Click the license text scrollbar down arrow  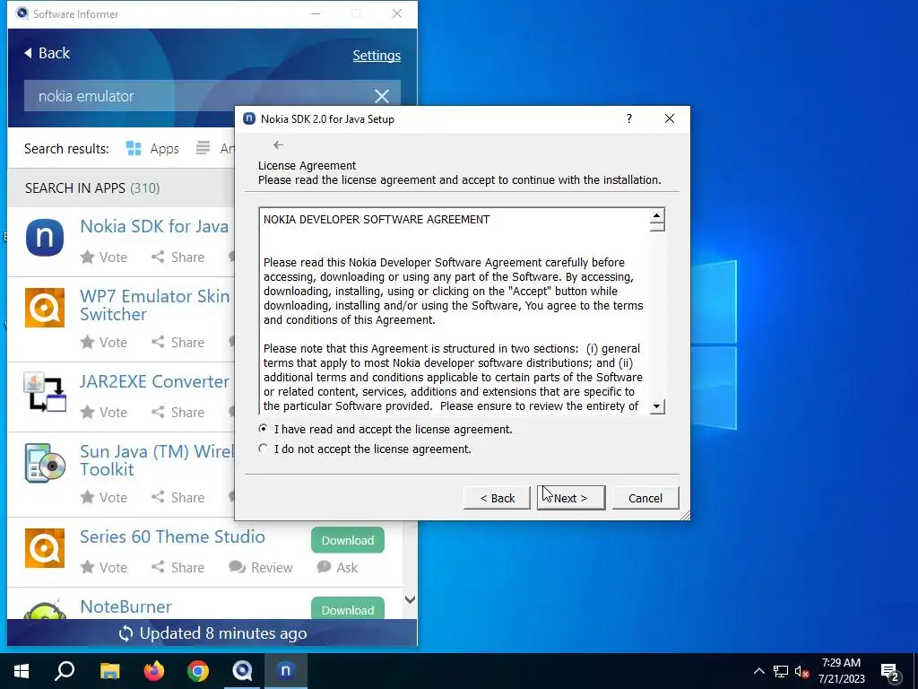point(657,406)
